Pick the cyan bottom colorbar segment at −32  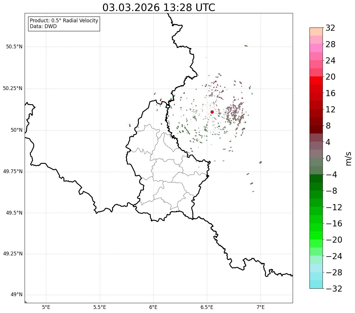pos(316,284)
